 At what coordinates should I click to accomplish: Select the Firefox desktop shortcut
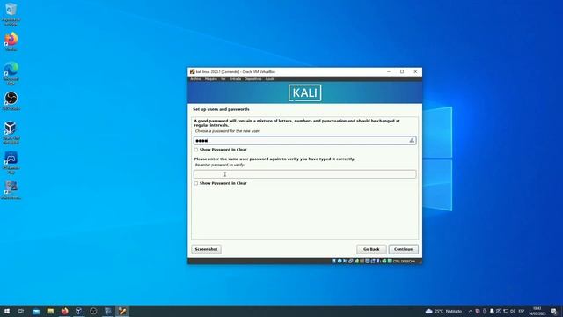11,41
